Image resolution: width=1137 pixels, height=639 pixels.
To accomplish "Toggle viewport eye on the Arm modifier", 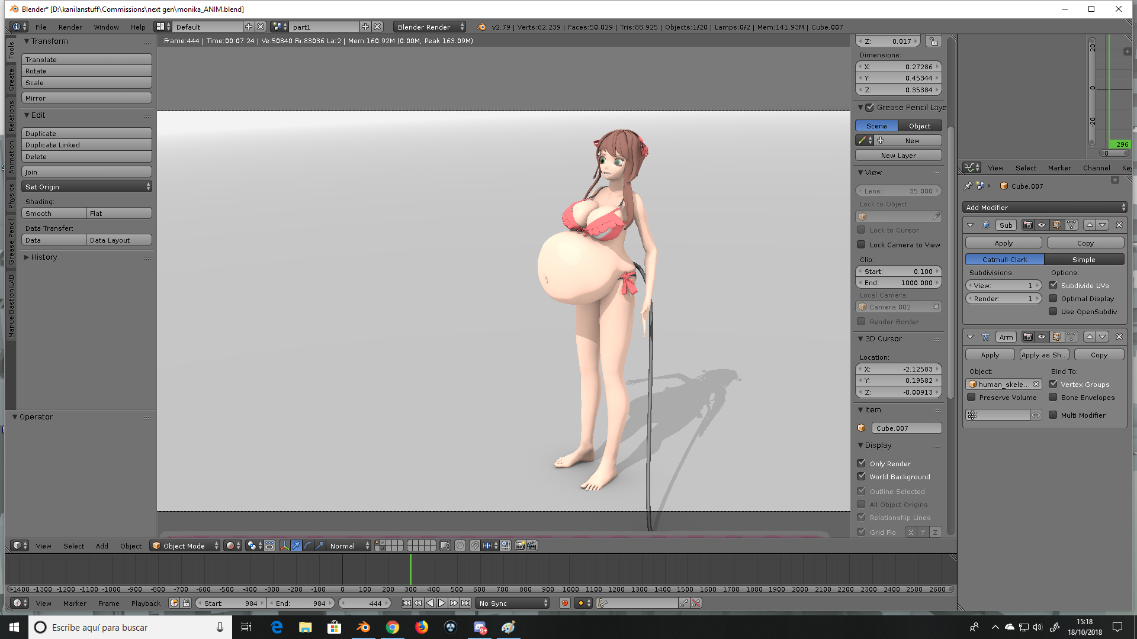I will click(x=1042, y=337).
